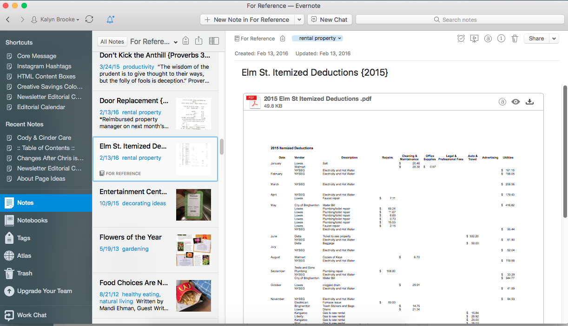
Task: Preview the PDF with the eye icon
Action: [x=515, y=101]
